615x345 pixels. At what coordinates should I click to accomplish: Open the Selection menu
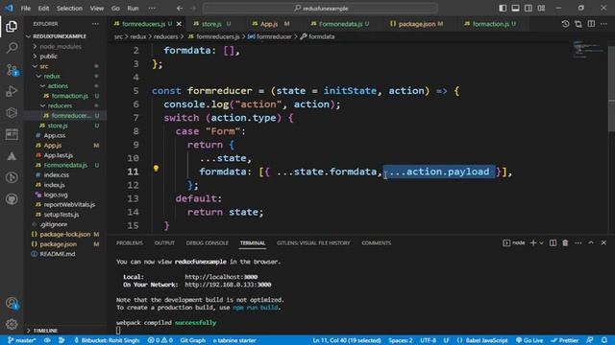pyautogui.click(x=69, y=9)
